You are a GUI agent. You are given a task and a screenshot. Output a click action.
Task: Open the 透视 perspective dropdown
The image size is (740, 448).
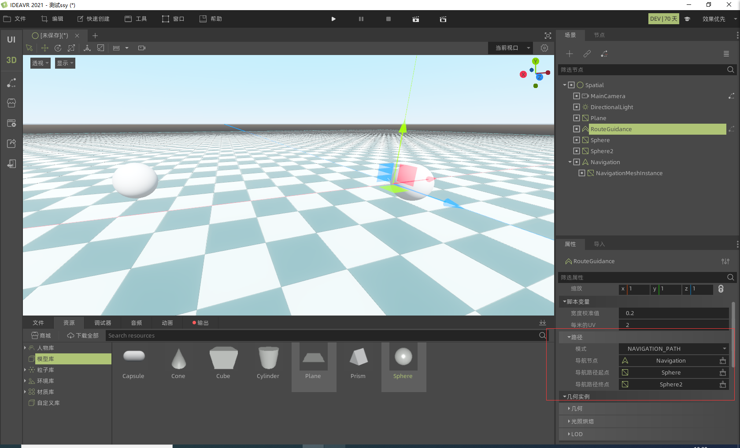click(40, 63)
